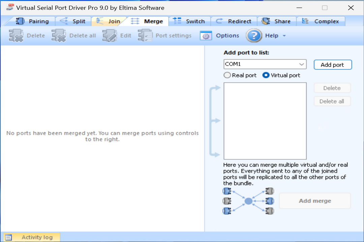Click the Help question mark icon
The height and width of the screenshot is (242, 364).
pyautogui.click(x=254, y=36)
